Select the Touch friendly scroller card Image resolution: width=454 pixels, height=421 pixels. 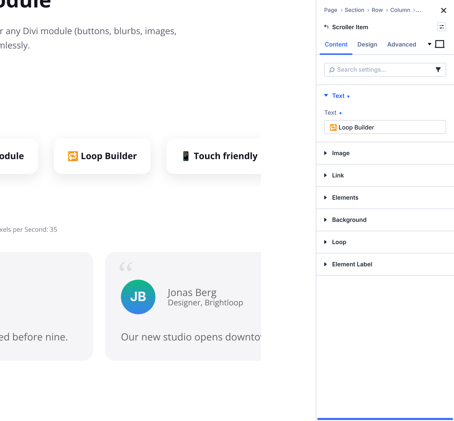[214, 156]
